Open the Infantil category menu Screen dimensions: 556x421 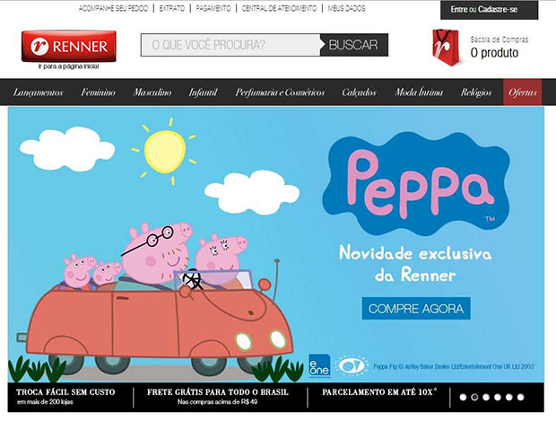click(x=203, y=92)
